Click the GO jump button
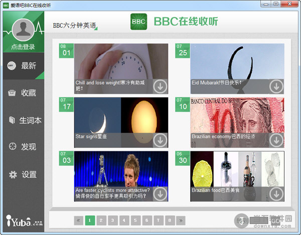This screenshot has height=235, width=301. pyautogui.click(x=275, y=221)
